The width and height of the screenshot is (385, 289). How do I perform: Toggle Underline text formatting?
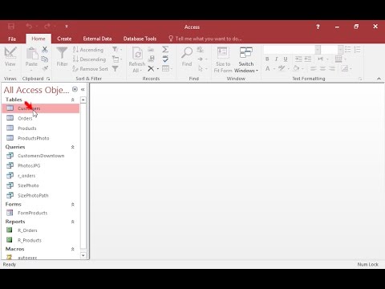(x=286, y=59)
